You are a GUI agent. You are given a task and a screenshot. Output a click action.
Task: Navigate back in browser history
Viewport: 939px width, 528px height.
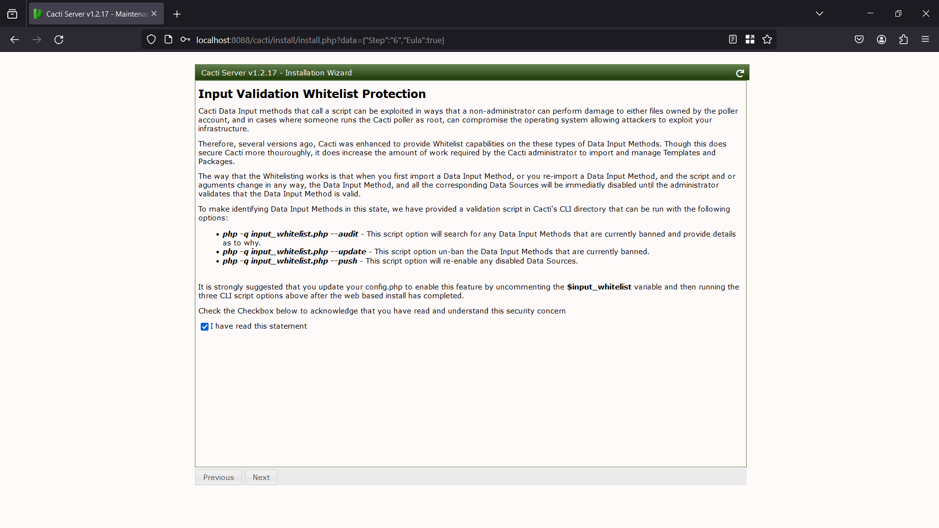15,40
